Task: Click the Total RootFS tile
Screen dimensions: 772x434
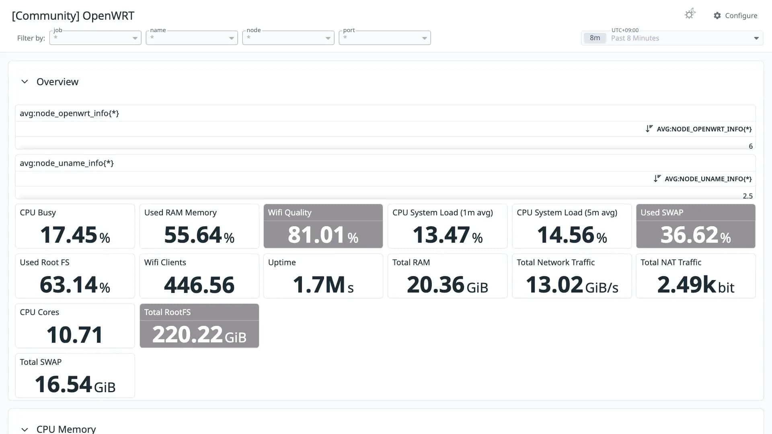Action: [x=199, y=325]
